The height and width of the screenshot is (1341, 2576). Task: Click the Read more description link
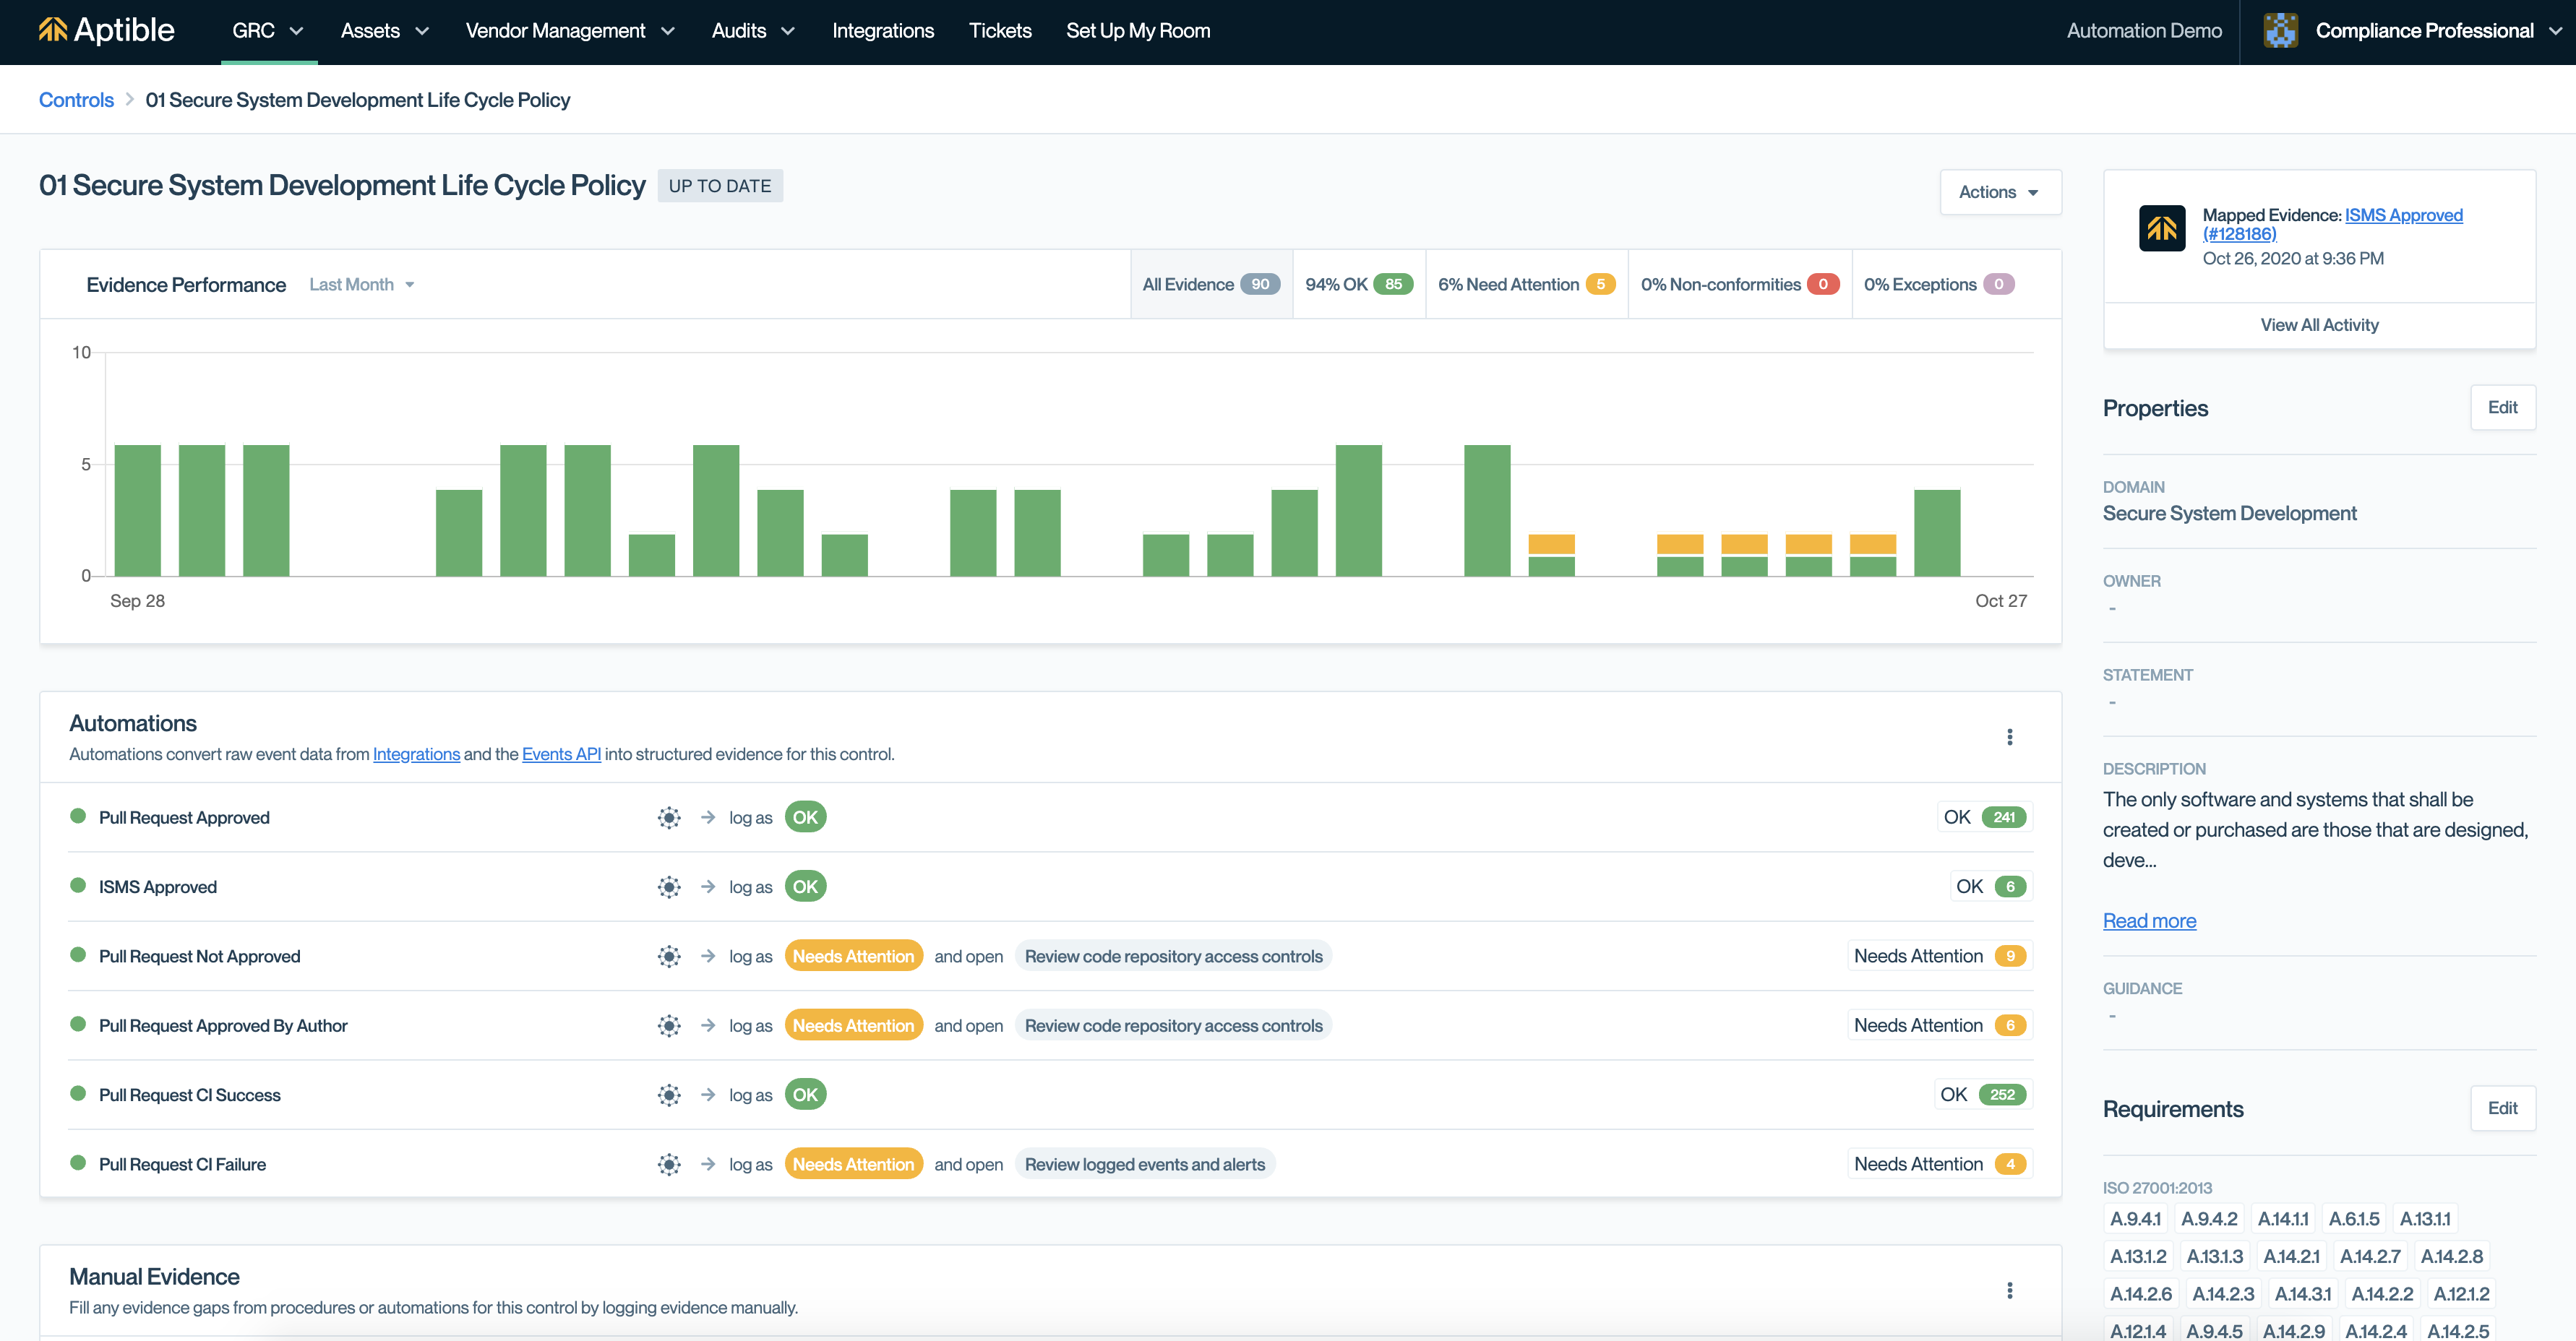click(x=2149, y=921)
